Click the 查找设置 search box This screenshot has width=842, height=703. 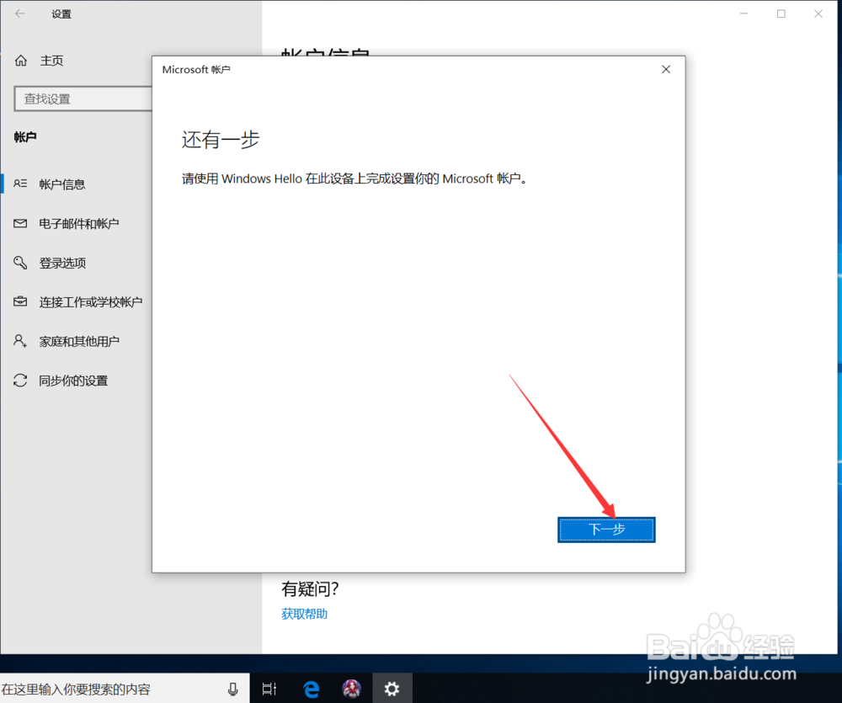point(84,99)
